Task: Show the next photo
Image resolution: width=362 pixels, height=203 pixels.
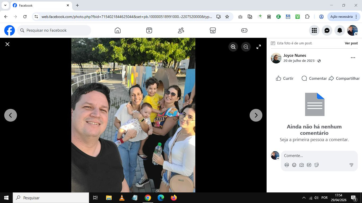Action: [256, 115]
